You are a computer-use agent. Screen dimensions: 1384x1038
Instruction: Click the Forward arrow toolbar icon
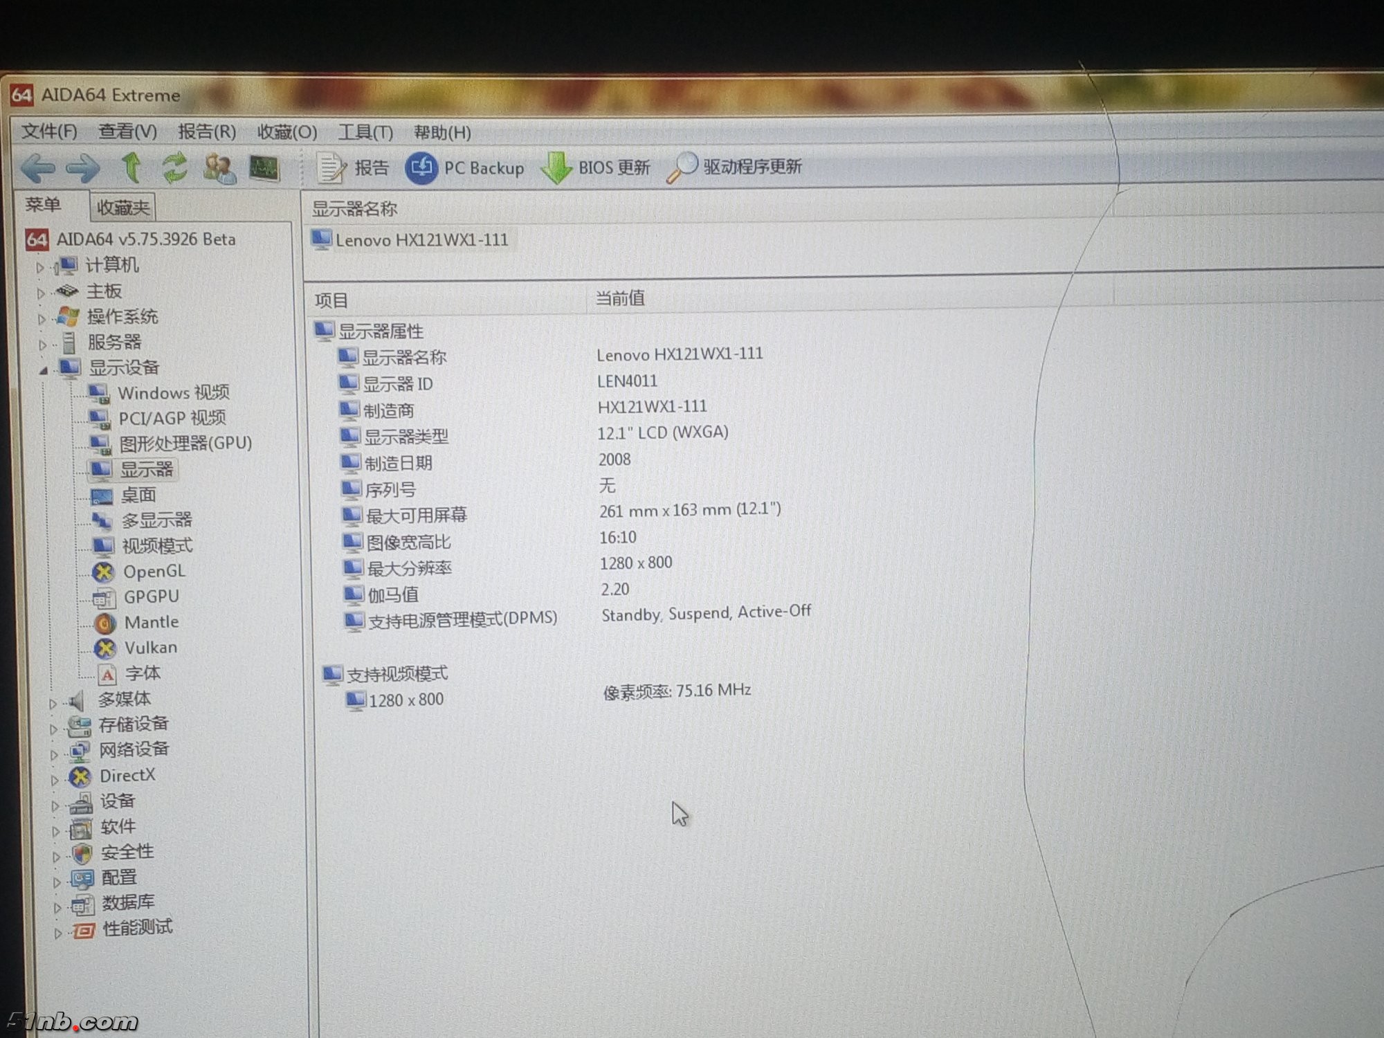click(83, 167)
